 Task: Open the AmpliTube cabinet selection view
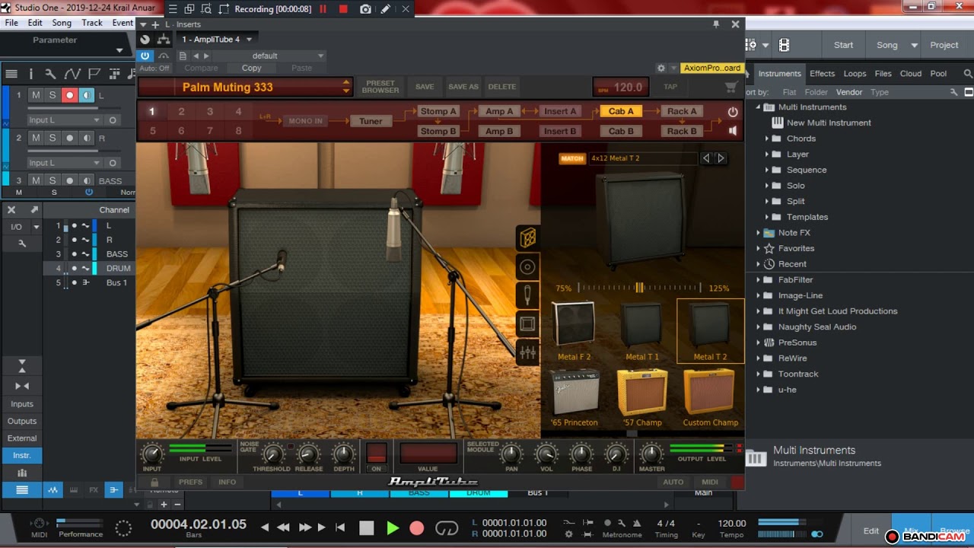[x=527, y=238]
